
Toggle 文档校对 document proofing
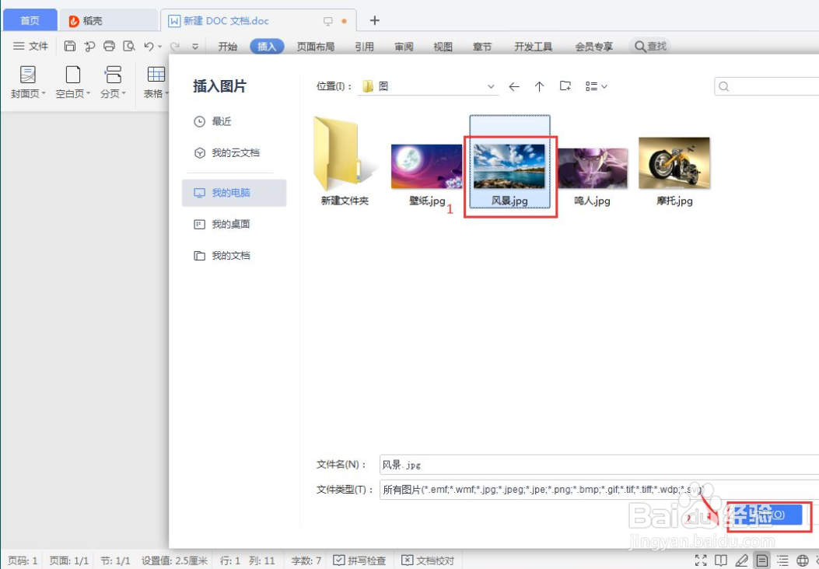click(x=426, y=559)
